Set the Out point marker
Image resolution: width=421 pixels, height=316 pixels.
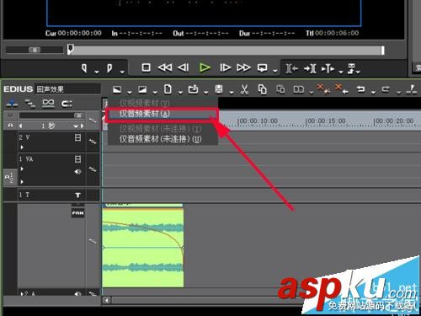point(109,68)
